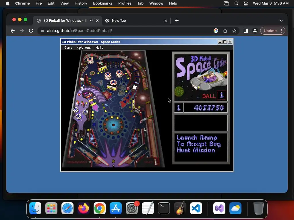This screenshot has width=294, height=220.
Task: Open Visual Studio from the Dock
Action: 219,208
